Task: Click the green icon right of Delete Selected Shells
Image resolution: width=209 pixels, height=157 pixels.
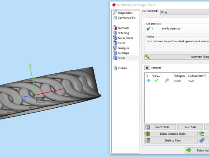Action: tap(202, 134)
